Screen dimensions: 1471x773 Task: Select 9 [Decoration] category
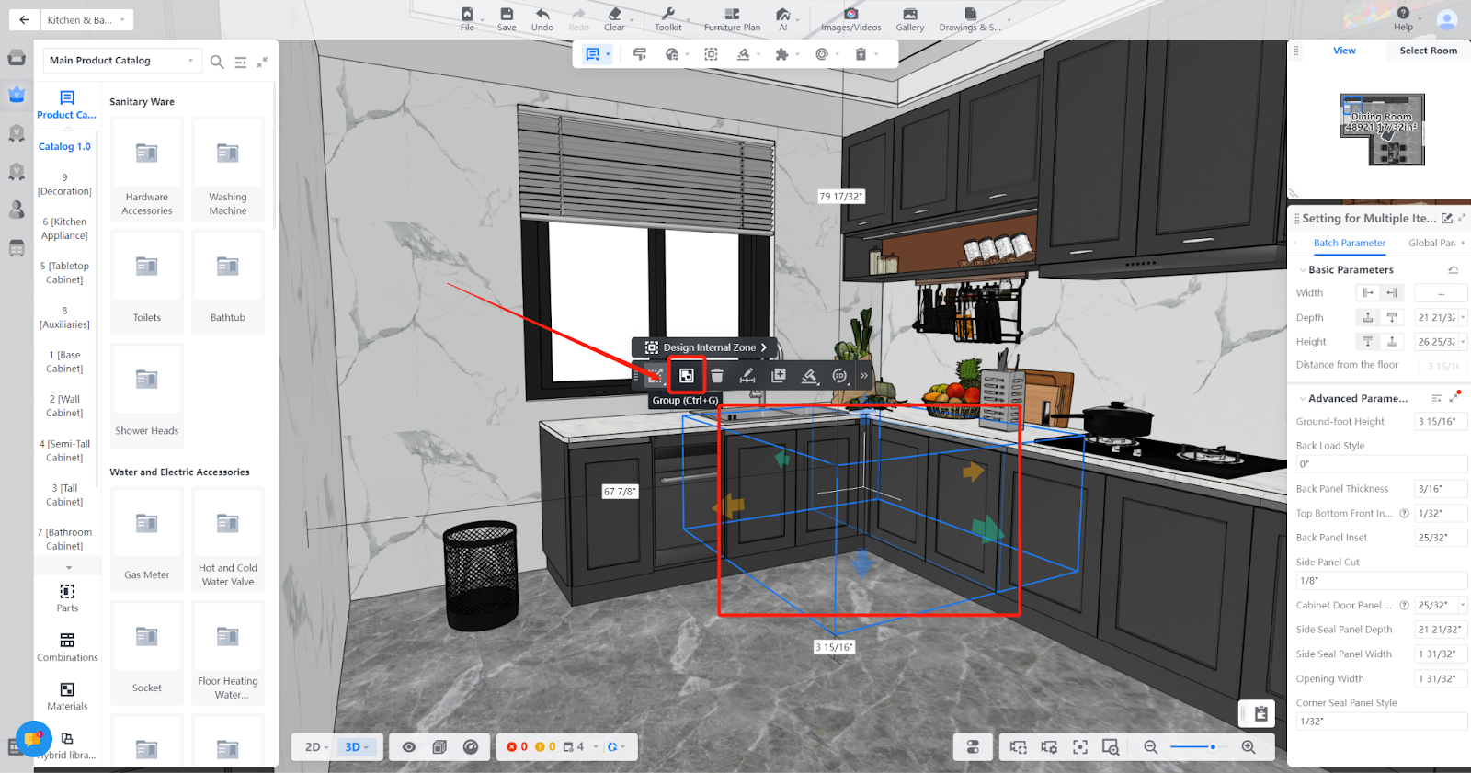point(64,184)
